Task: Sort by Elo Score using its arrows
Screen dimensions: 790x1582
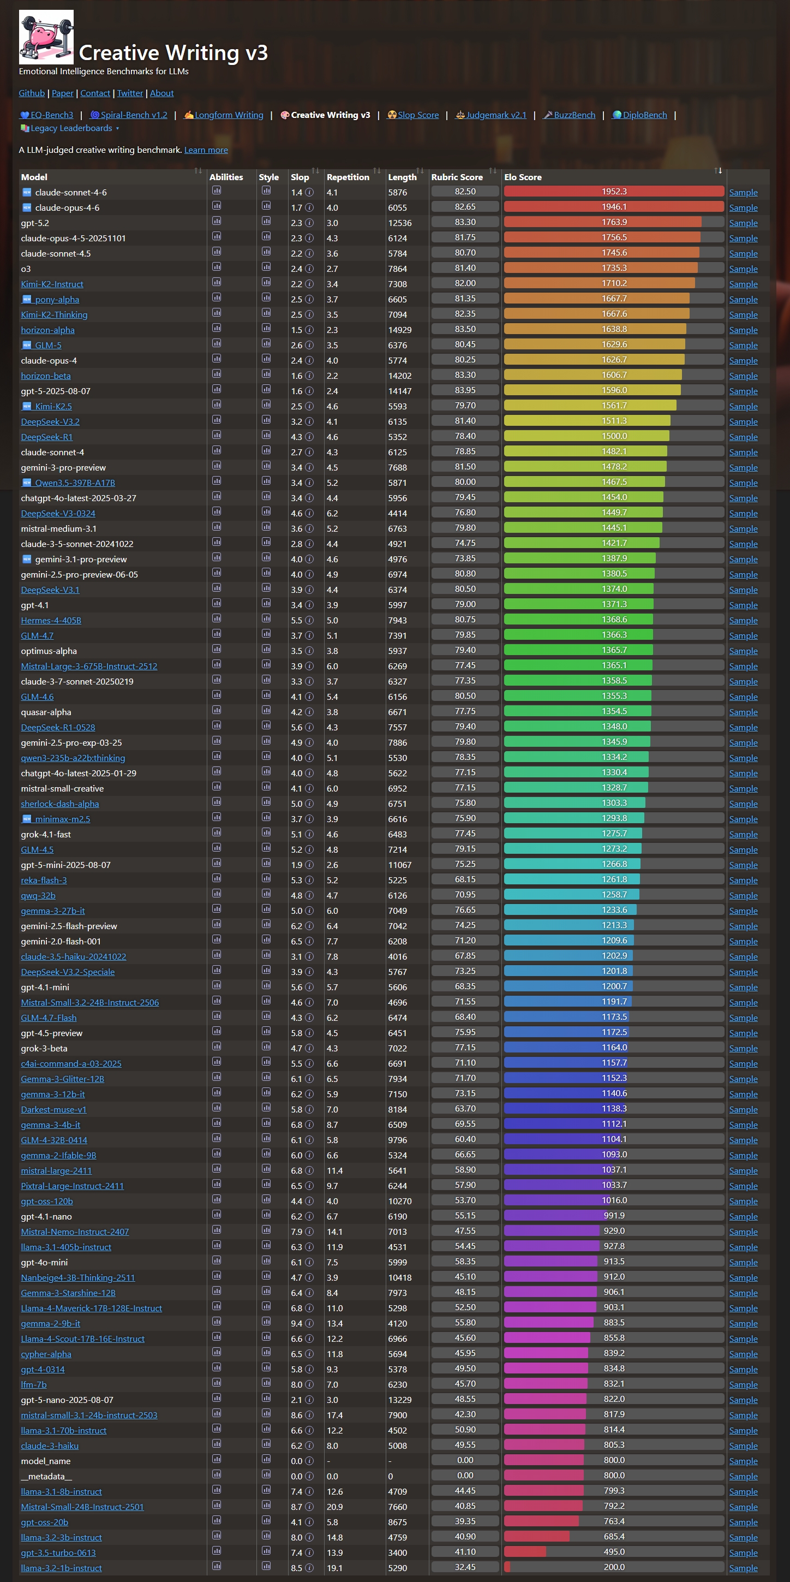Action: (718, 171)
